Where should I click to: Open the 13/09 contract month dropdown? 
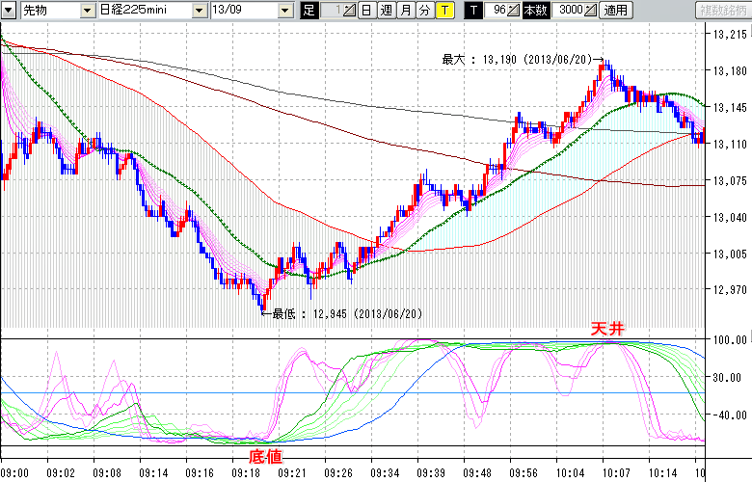pyautogui.click(x=285, y=11)
